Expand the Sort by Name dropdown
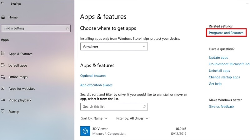The width and height of the screenshot is (250, 140). [94, 119]
